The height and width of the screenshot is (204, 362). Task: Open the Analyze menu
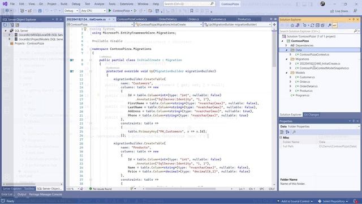click(x=99, y=4)
